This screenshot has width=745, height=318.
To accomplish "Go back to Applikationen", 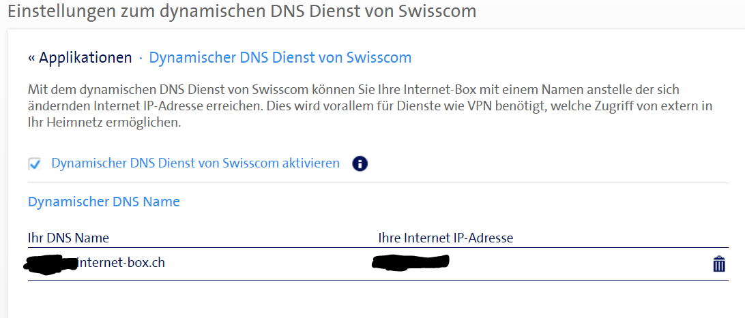I will pos(85,58).
